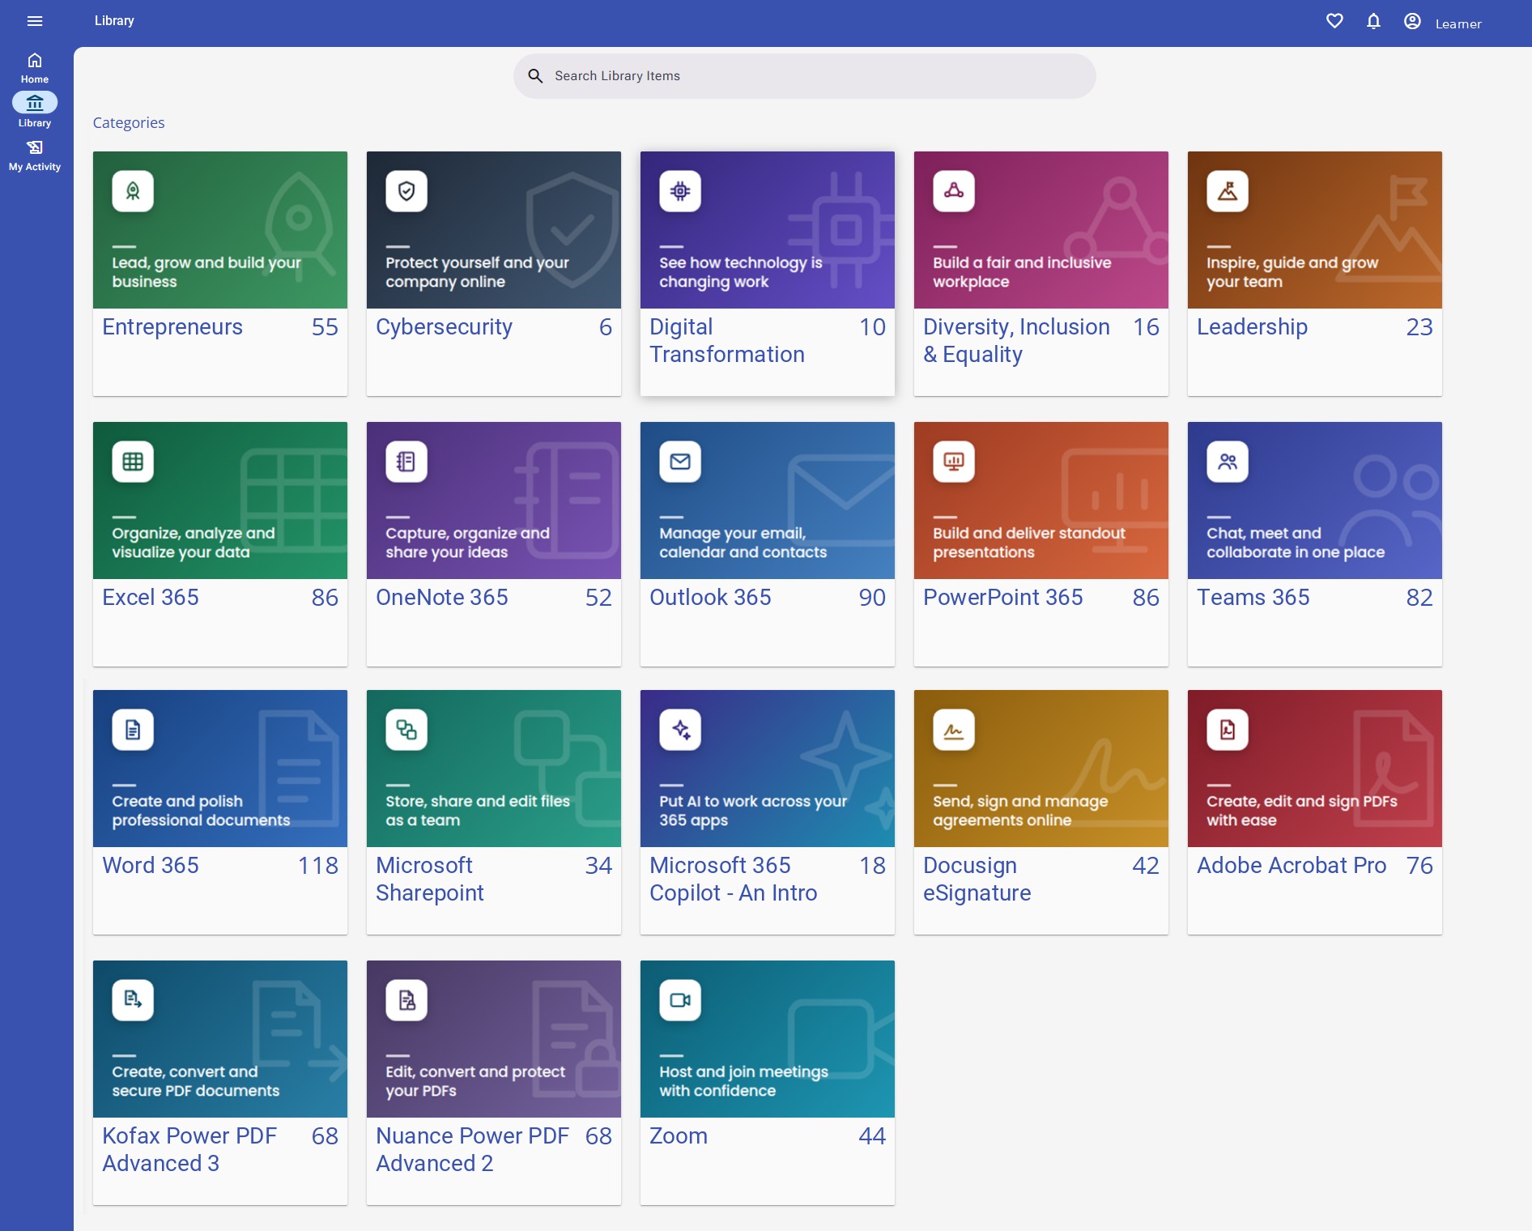Click the chip icon on Digital Transformation card
The width and height of the screenshot is (1532, 1231).
coord(680,191)
